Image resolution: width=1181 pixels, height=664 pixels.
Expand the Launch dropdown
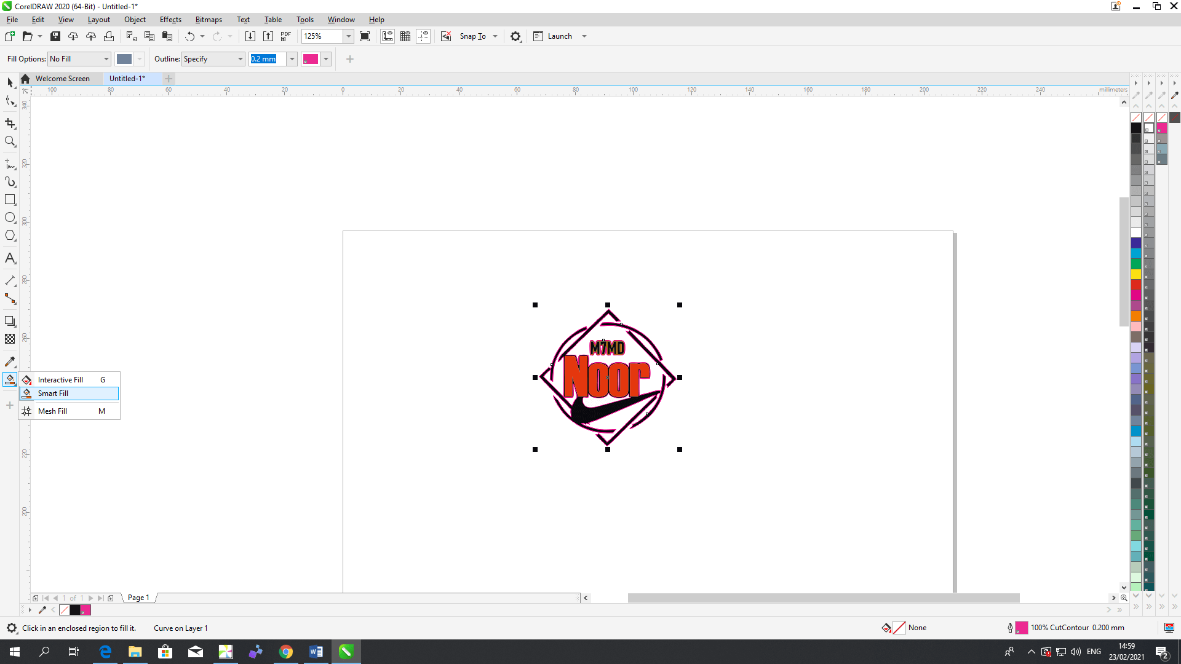tap(584, 36)
